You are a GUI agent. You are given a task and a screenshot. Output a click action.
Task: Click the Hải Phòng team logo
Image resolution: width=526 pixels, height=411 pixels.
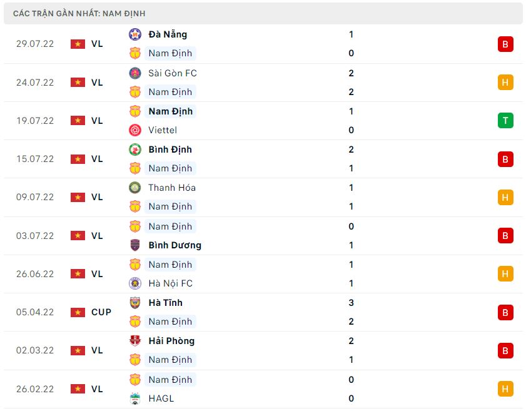coord(135,341)
